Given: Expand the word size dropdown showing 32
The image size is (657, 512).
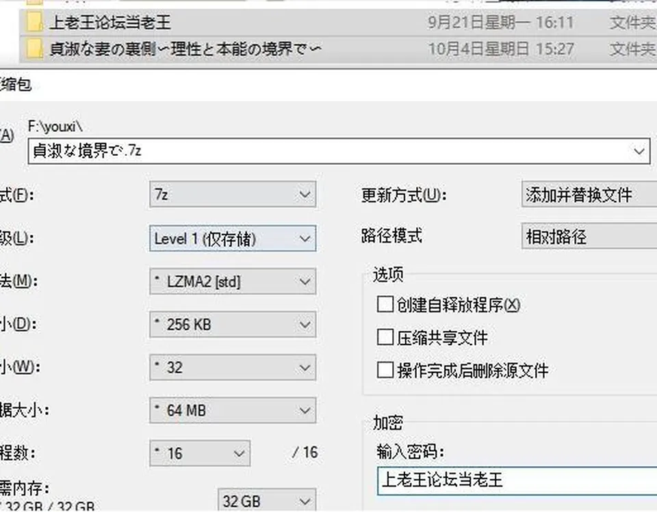Looking at the screenshot, I should pyautogui.click(x=233, y=368).
